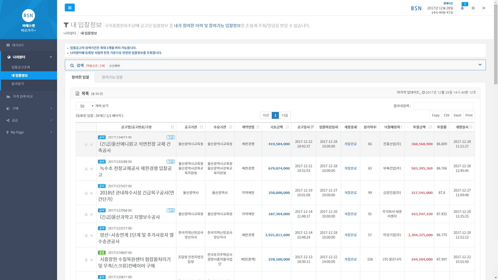Click the search magnifier icon in 검색 bar
The height and width of the screenshot is (280, 498).
72,65
